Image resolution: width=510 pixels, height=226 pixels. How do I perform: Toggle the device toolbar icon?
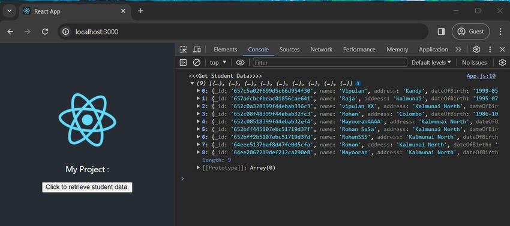click(x=197, y=50)
